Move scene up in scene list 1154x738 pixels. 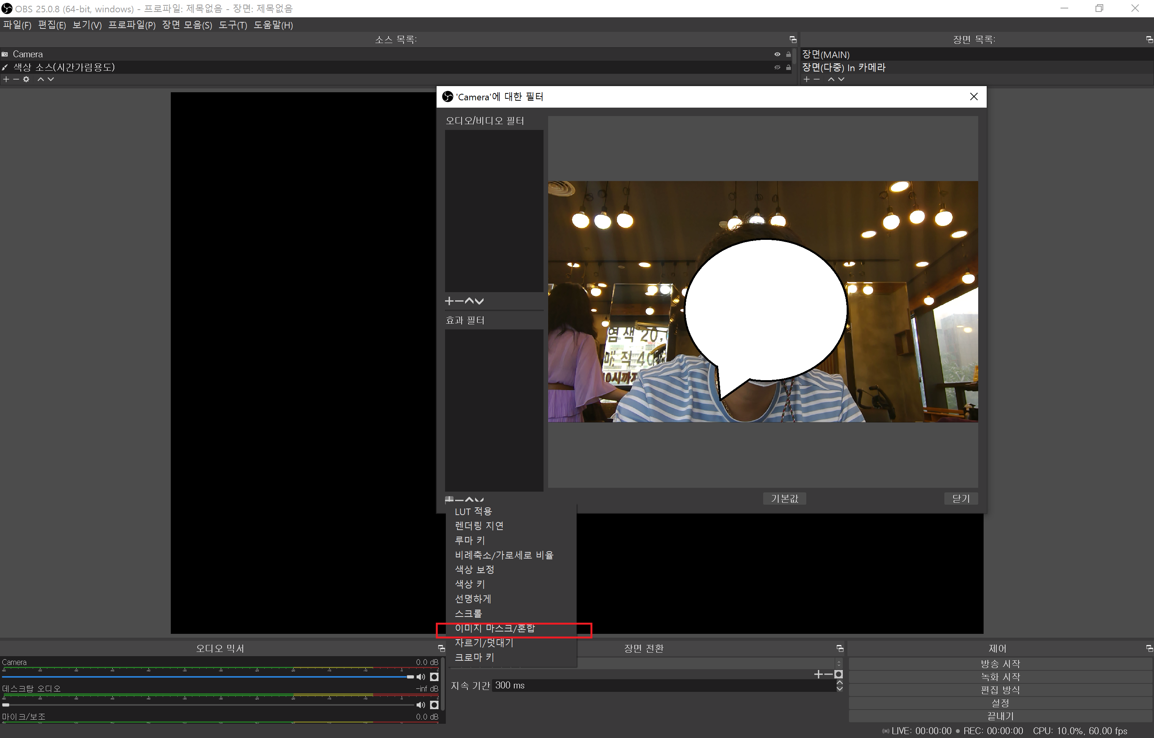pos(831,79)
